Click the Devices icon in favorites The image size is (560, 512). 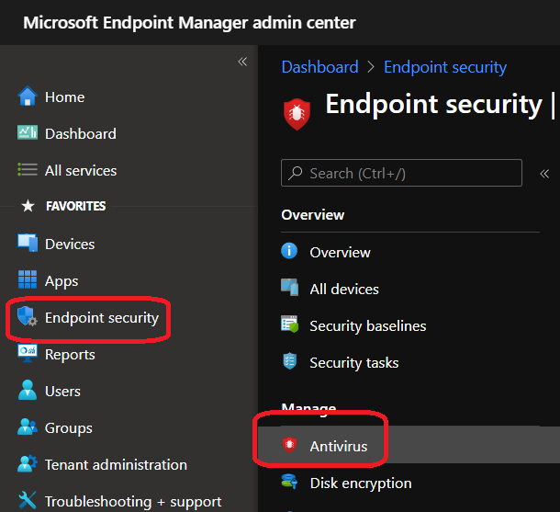(28, 244)
